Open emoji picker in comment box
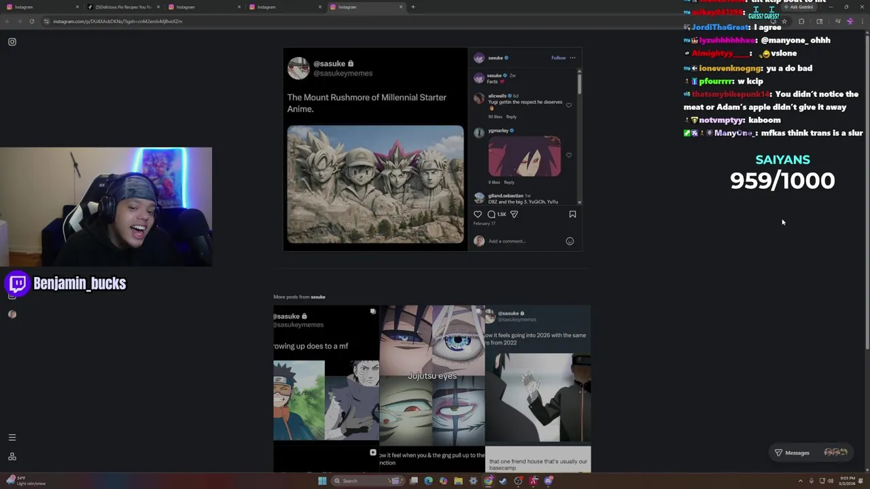 click(x=570, y=241)
